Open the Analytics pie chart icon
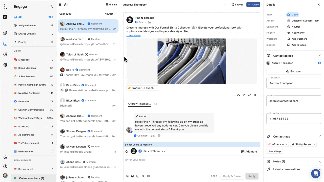This screenshot has width=324, height=182. pos(5,54)
